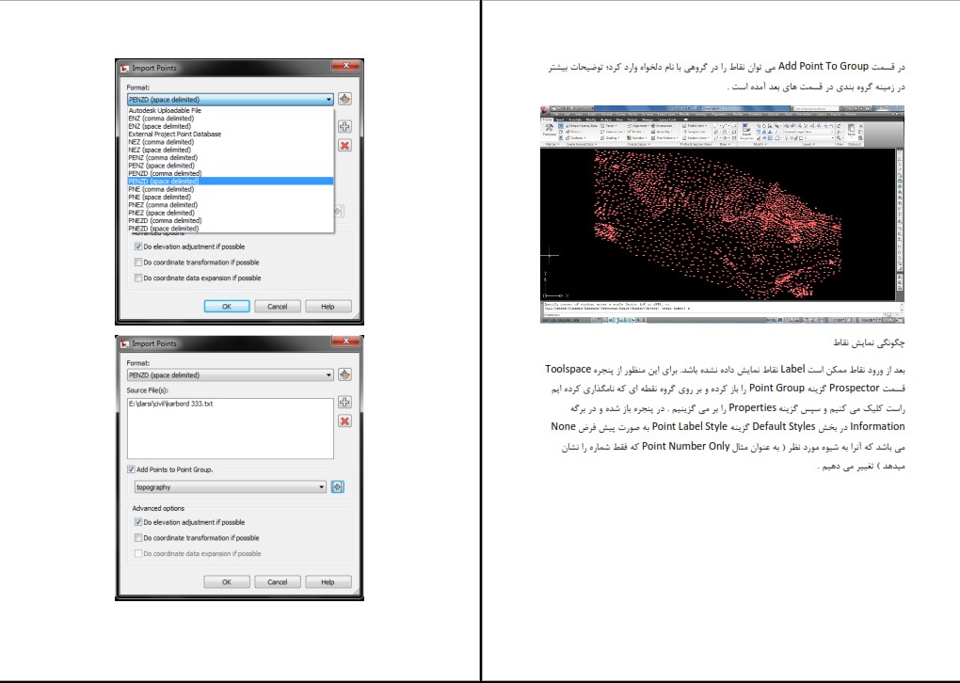Click Cancel in the topography dialog

tap(278, 581)
